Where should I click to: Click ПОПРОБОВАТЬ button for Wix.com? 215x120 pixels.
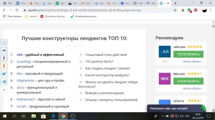coord(188,81)
